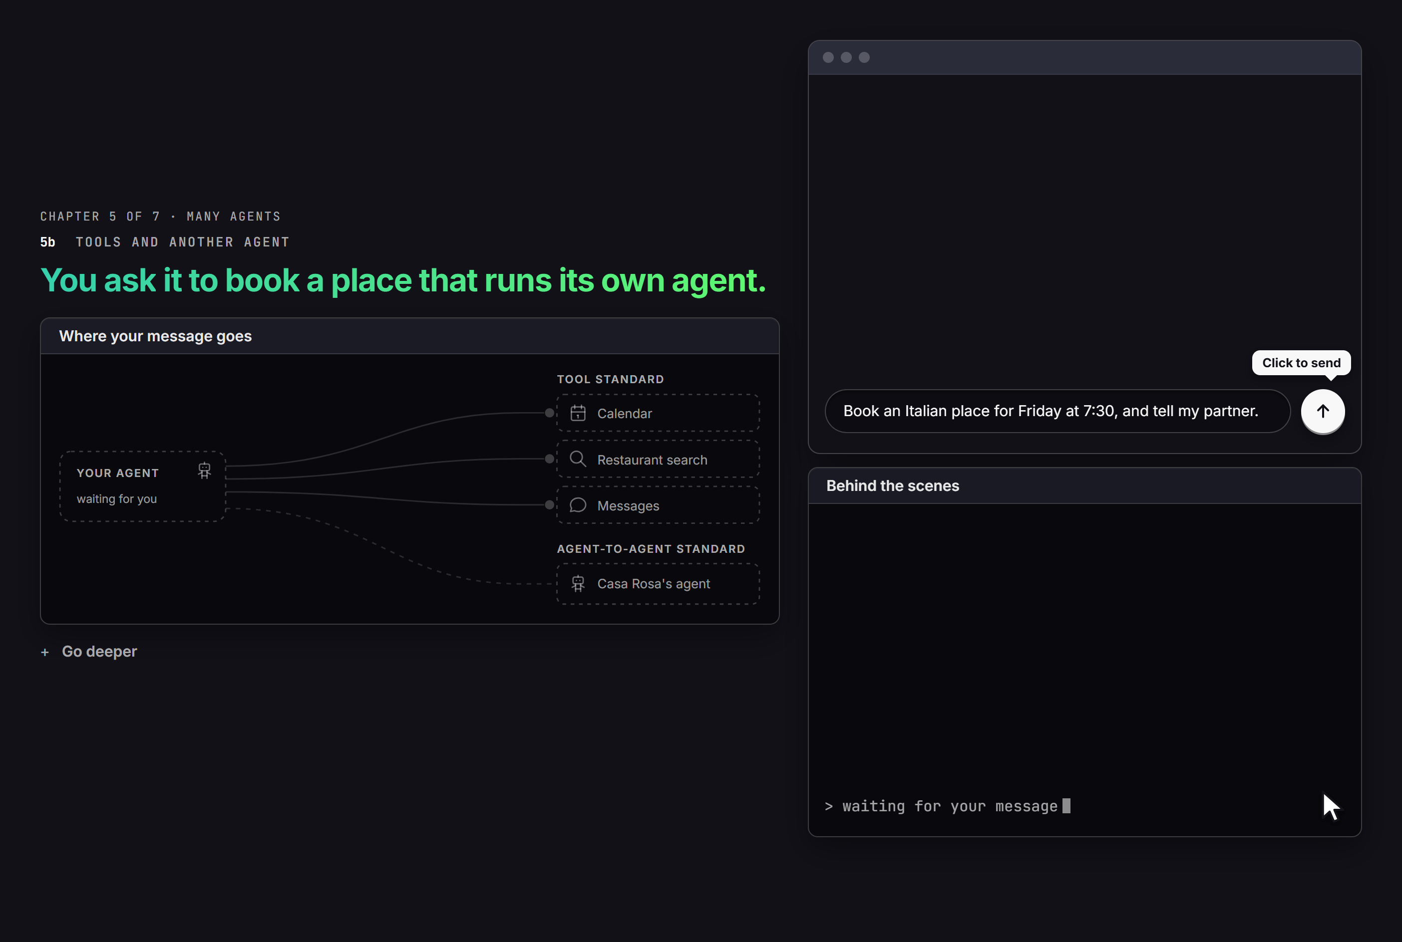Viewport: 1402px width, 942px height.
Task: Select the Casa Rosa's agent label
Action: (654, 583)
